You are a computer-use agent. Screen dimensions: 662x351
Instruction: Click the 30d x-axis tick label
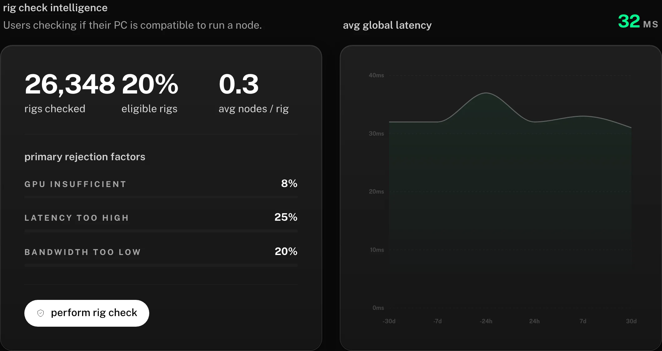631,321
